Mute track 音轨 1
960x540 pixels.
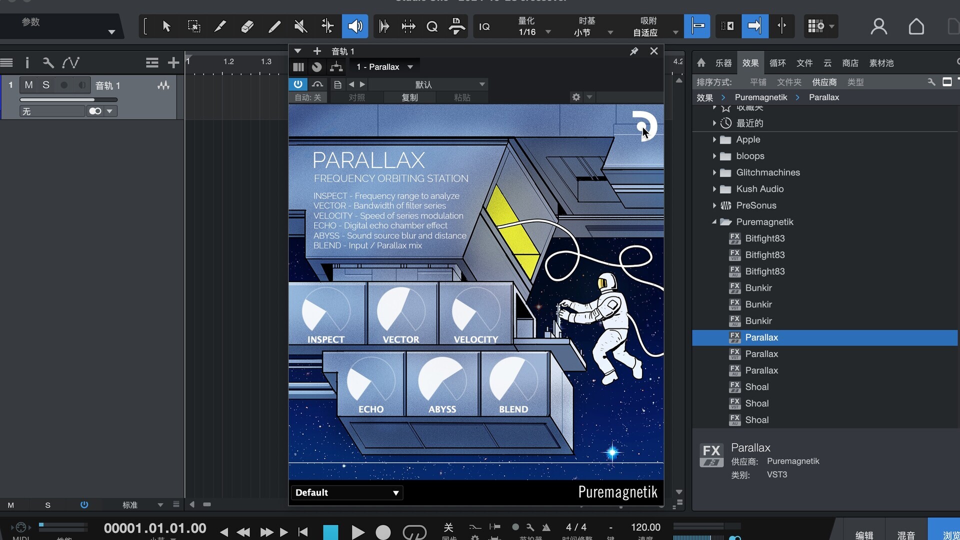pyautogui.click(x=28, y=85)
